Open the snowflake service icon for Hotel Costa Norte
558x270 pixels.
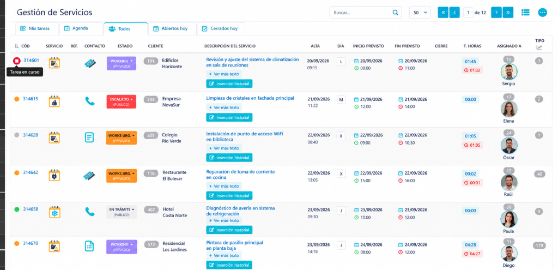(x=54, y=212)
